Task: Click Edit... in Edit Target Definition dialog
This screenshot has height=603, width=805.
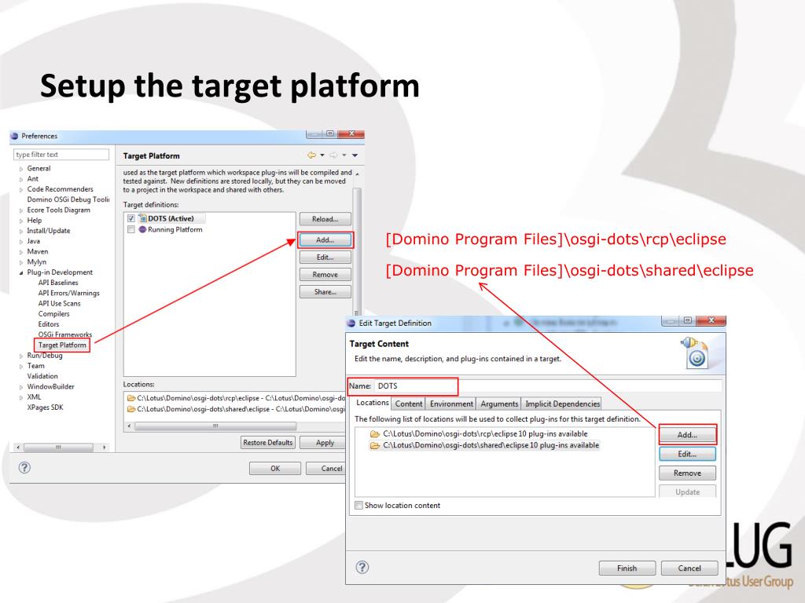Action: [687, 454]
